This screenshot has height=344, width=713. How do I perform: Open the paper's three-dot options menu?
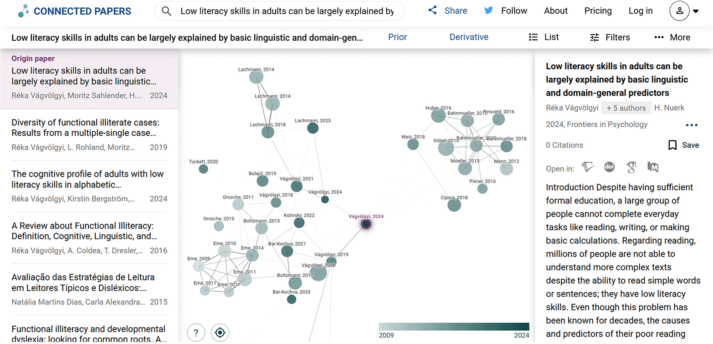[x=691, y=125]
